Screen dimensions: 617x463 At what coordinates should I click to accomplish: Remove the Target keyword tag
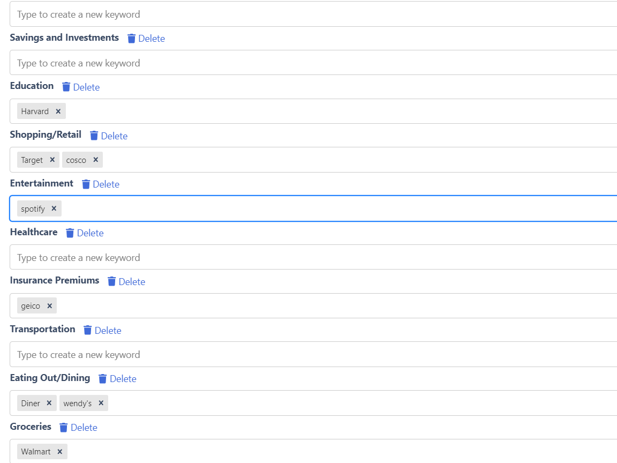(52, 160)
